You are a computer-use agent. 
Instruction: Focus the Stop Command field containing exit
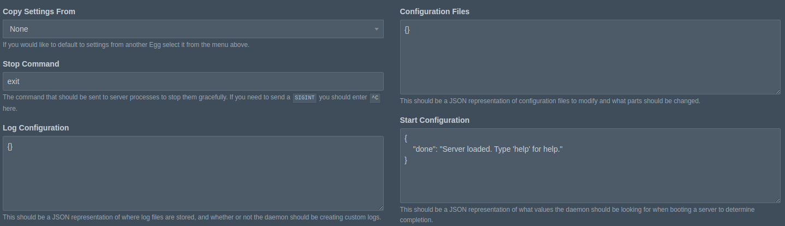pyautogui.click(x=193, y=81)
